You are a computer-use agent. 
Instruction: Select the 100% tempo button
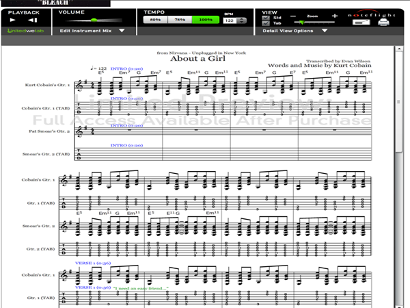[x=206, y=20]
